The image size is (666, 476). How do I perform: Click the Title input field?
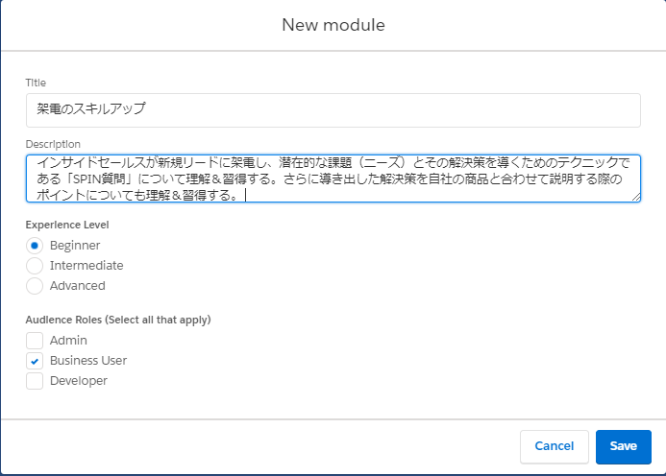click(333, 109)
